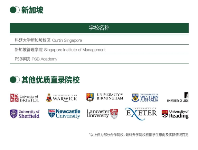Click the University of Reading logo
Viewport: 198px width, 150px height.
(x=175, y=114)
